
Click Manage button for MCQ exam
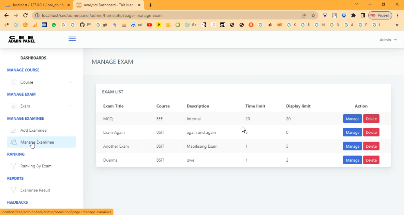pos(352,119)
